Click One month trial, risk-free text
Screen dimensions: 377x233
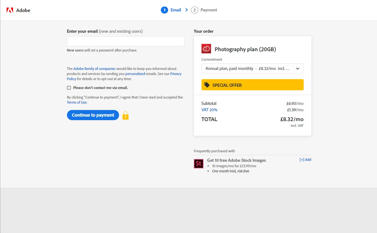(231, 171)
